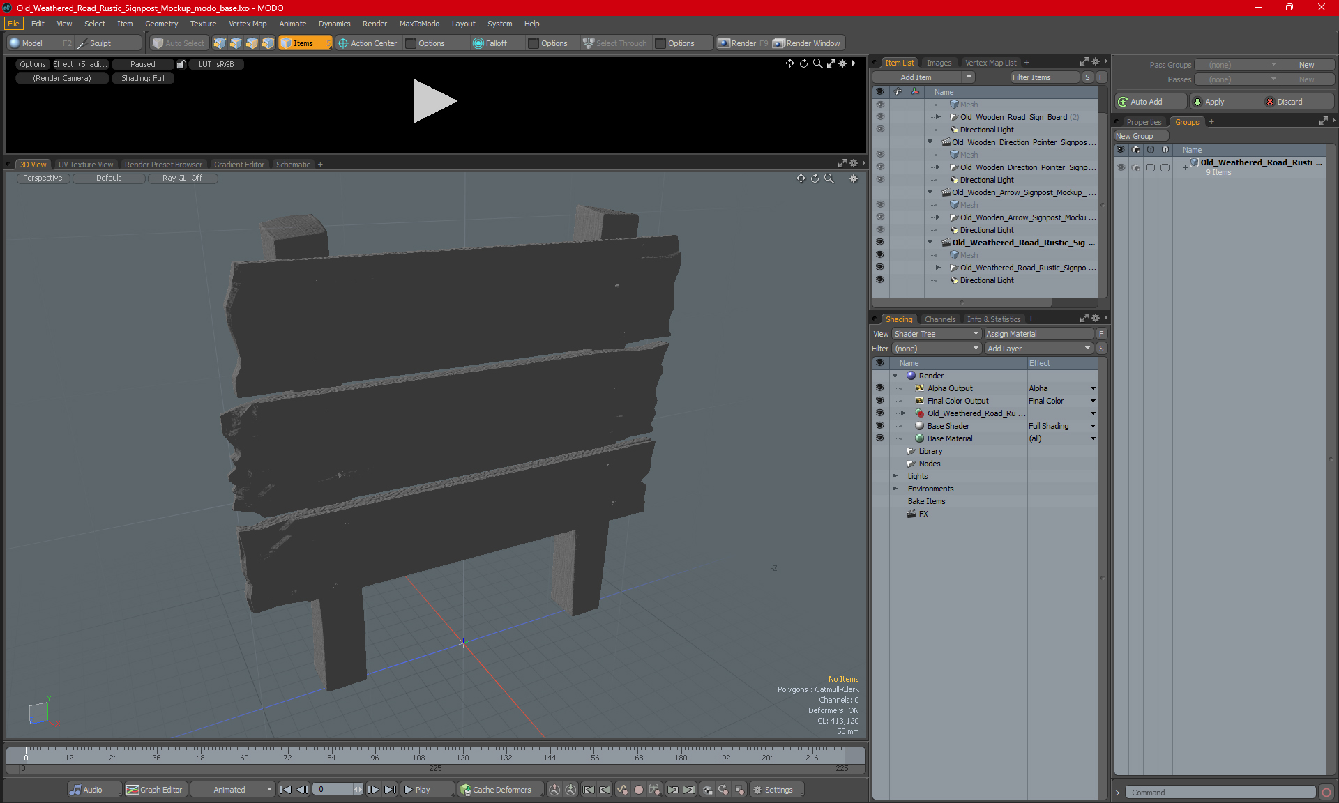Click Ray GL: Off button
The height and width of the screenshot is (803, 1339).
(x=182, y=178)
